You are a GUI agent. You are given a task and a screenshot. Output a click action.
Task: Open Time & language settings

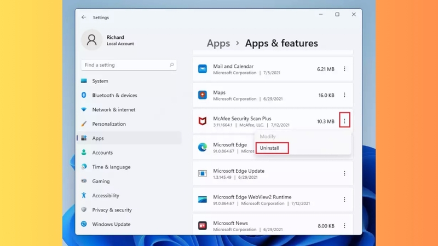pyautogui.click(x=129, y=167)
